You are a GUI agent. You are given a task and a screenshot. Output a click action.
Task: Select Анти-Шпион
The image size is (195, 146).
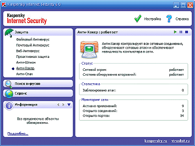coord(26,63)
